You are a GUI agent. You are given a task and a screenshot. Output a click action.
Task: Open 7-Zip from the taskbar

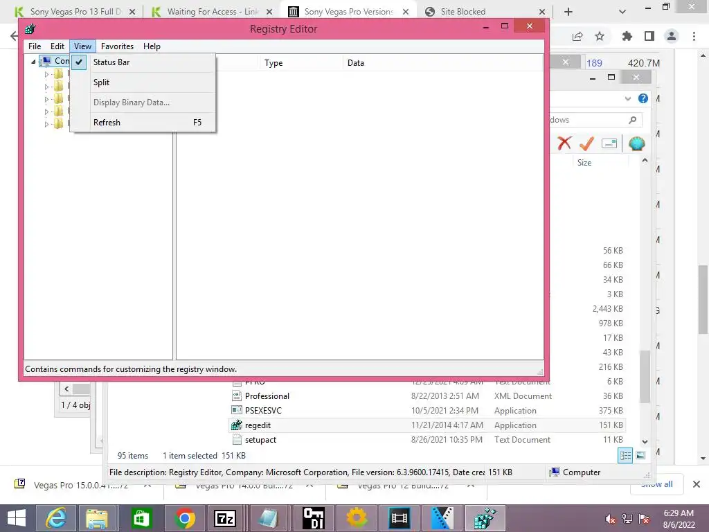225,518
